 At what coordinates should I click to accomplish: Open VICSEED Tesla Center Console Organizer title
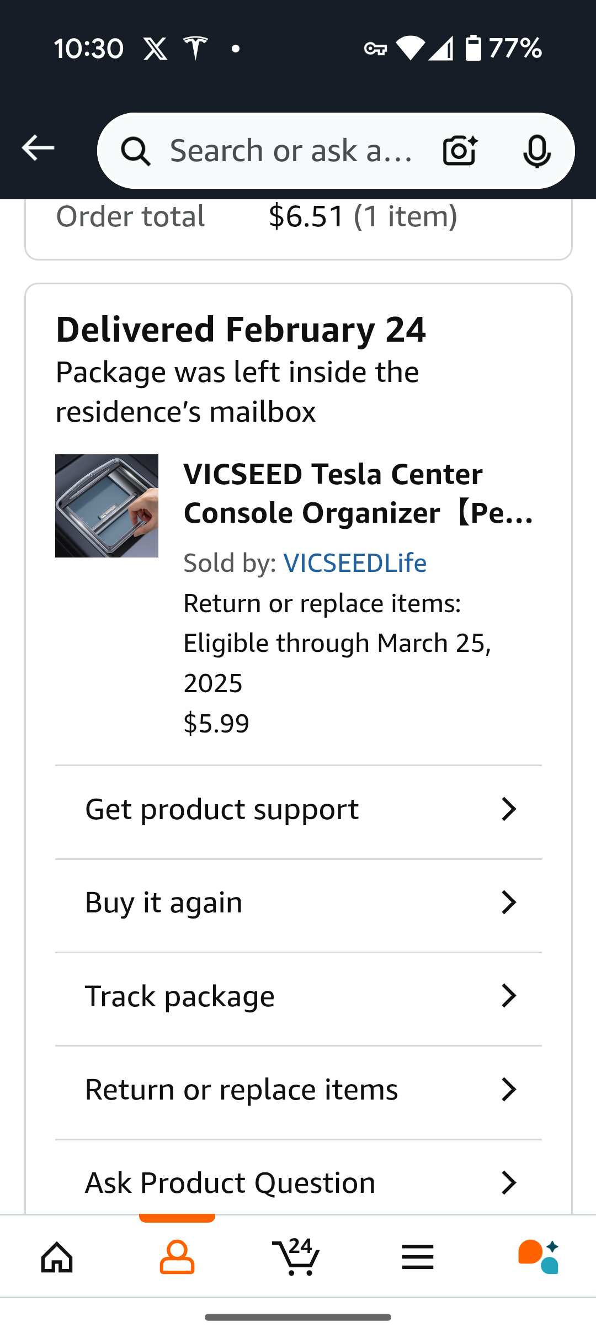359,493
